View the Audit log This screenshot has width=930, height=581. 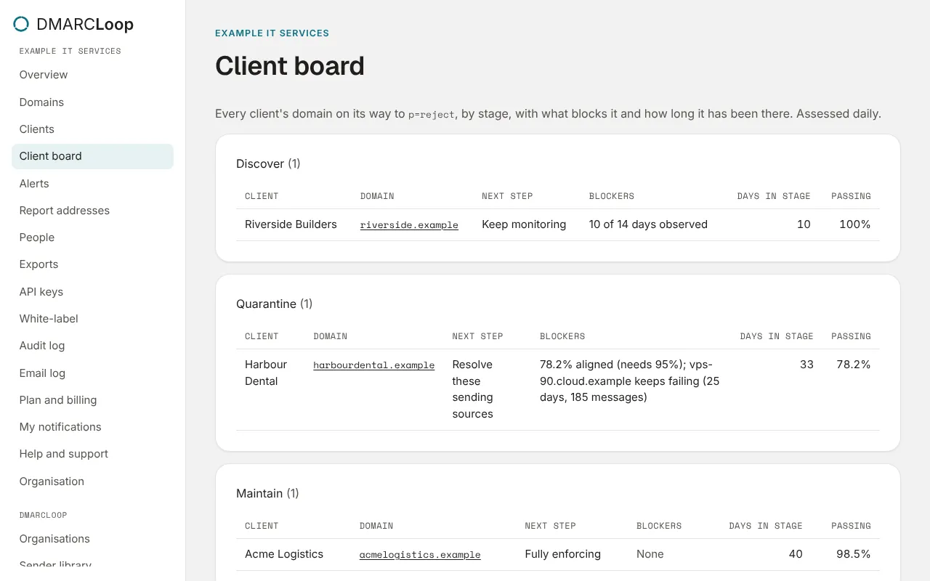92,346
